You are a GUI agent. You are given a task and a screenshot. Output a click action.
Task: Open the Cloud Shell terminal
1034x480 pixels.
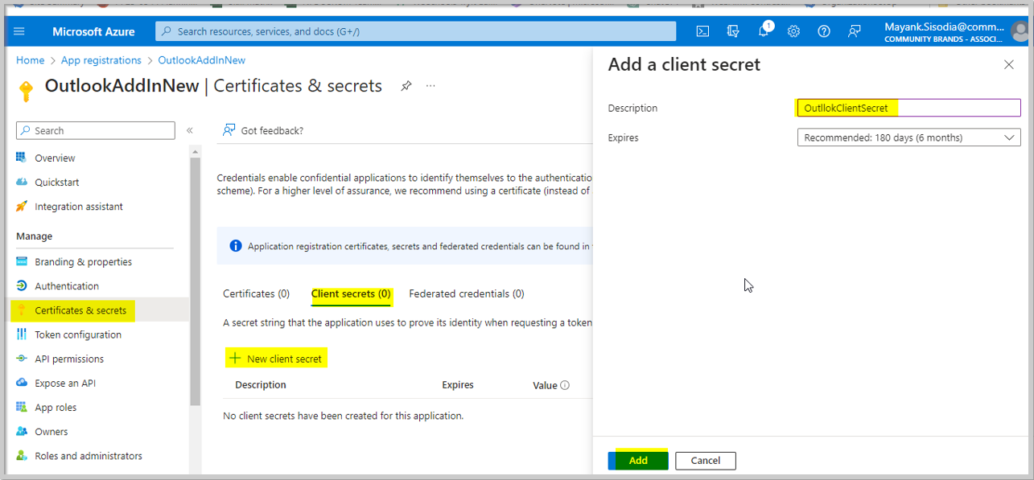(x=702, y=31)
